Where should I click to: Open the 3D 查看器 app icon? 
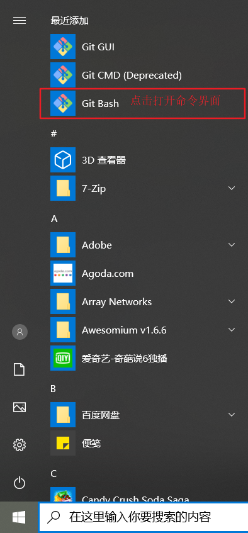(63, 160)
